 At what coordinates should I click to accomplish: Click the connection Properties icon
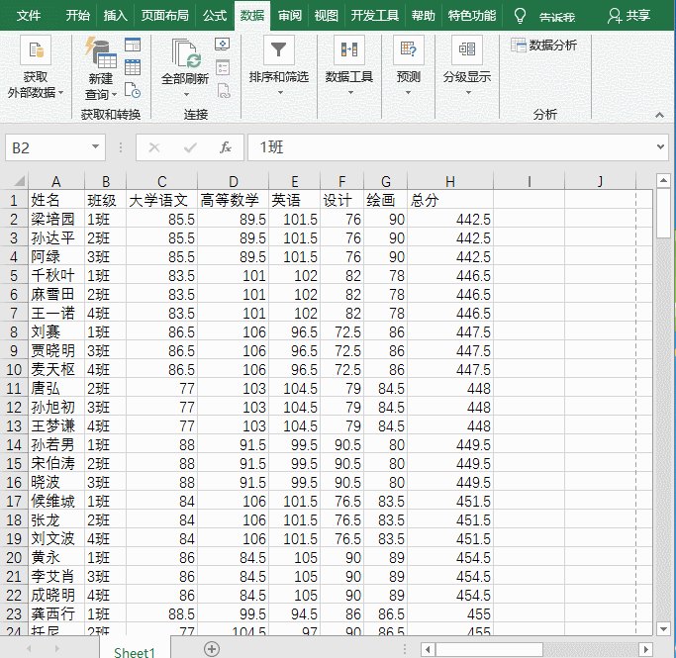[x=223, y=67]
